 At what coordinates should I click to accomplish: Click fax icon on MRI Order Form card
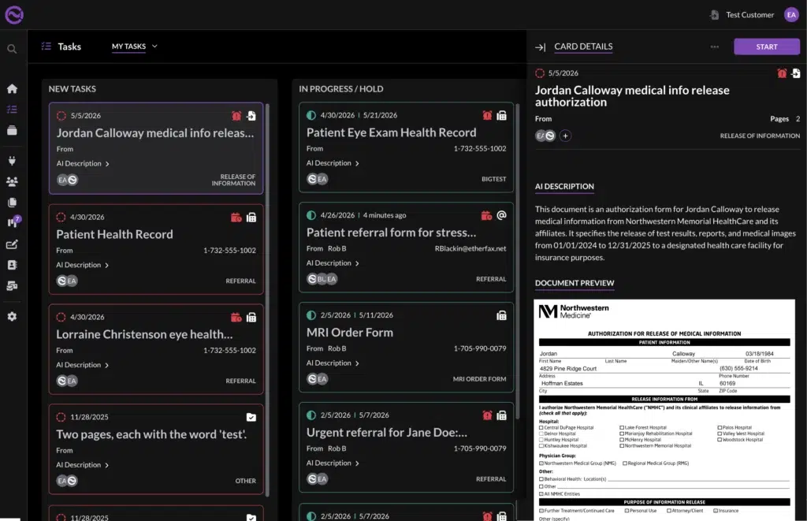point(502,315)
